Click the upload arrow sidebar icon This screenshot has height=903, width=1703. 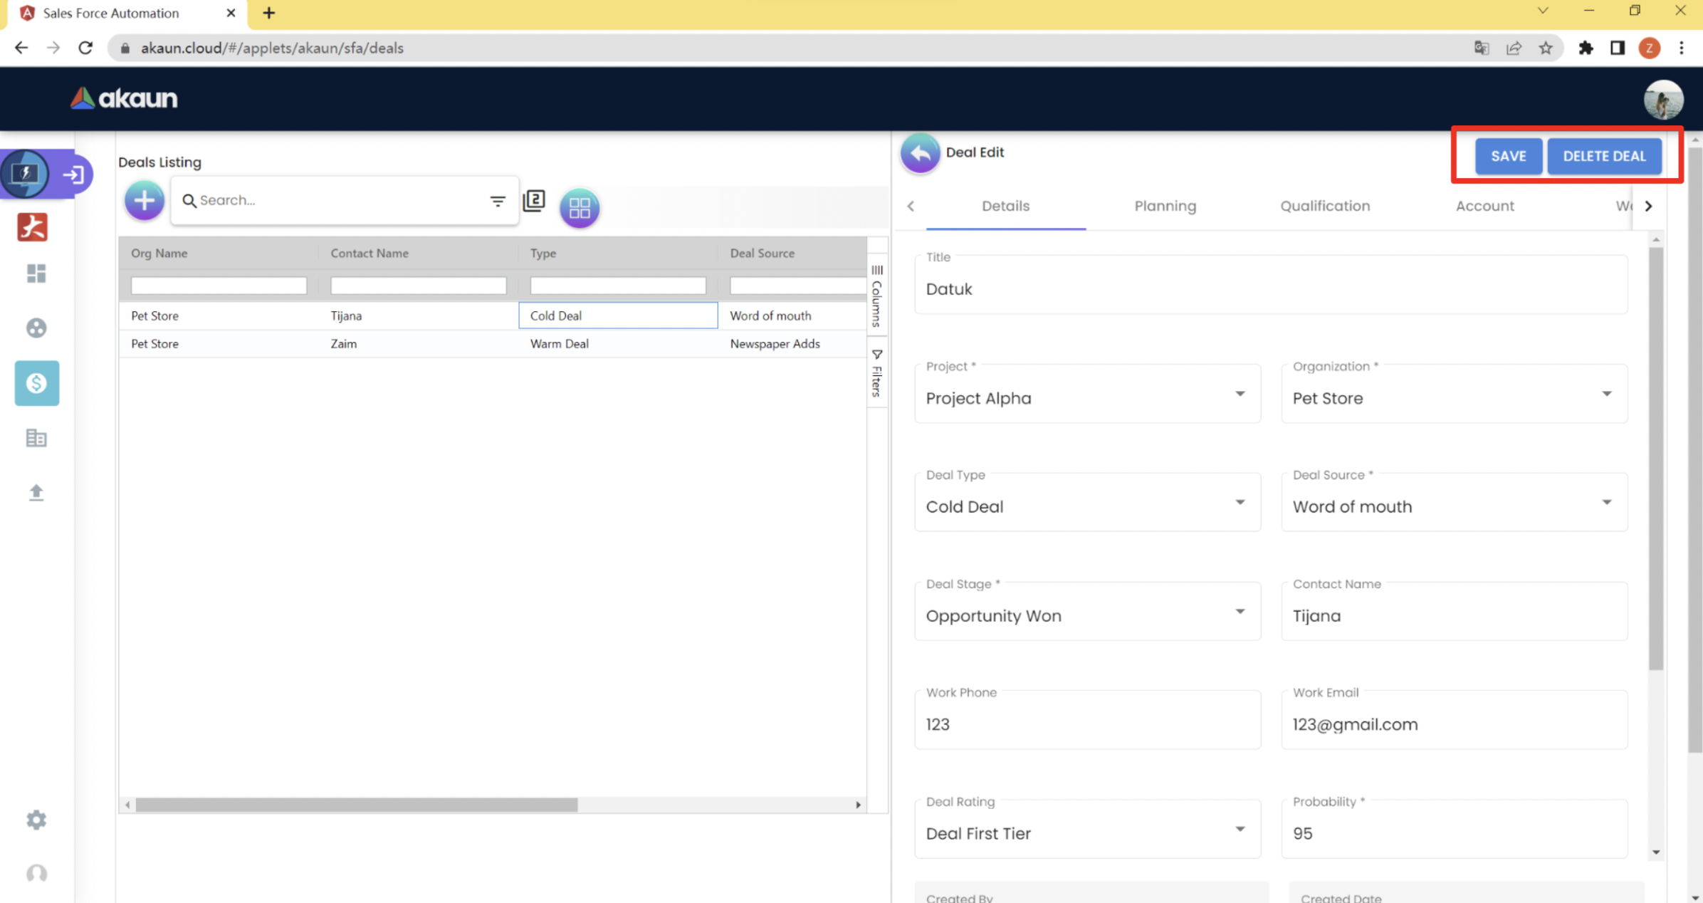[x=36, y=492]
